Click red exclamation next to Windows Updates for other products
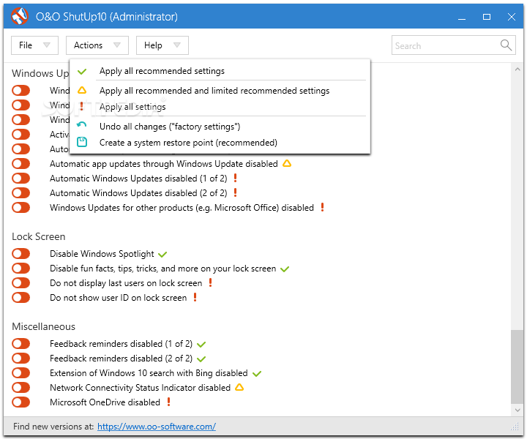The height and width of the screenshot is (439, 527). point(322,207)
